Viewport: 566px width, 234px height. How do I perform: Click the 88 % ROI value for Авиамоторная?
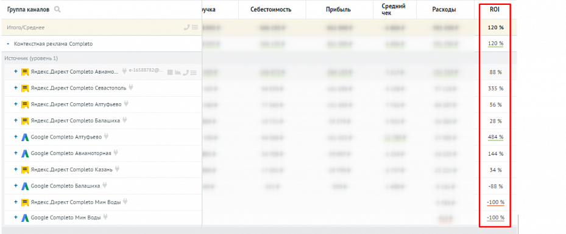[496, 72]
